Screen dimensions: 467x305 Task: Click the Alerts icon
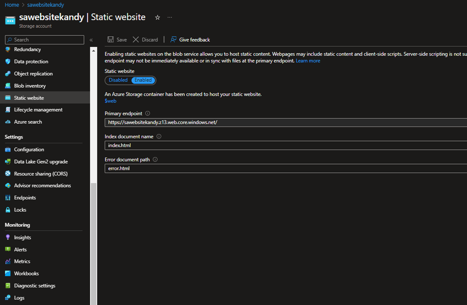(8, 249)
